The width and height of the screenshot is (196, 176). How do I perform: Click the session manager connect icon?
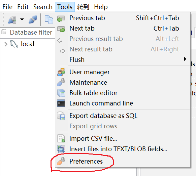click(x=12, y=19)
